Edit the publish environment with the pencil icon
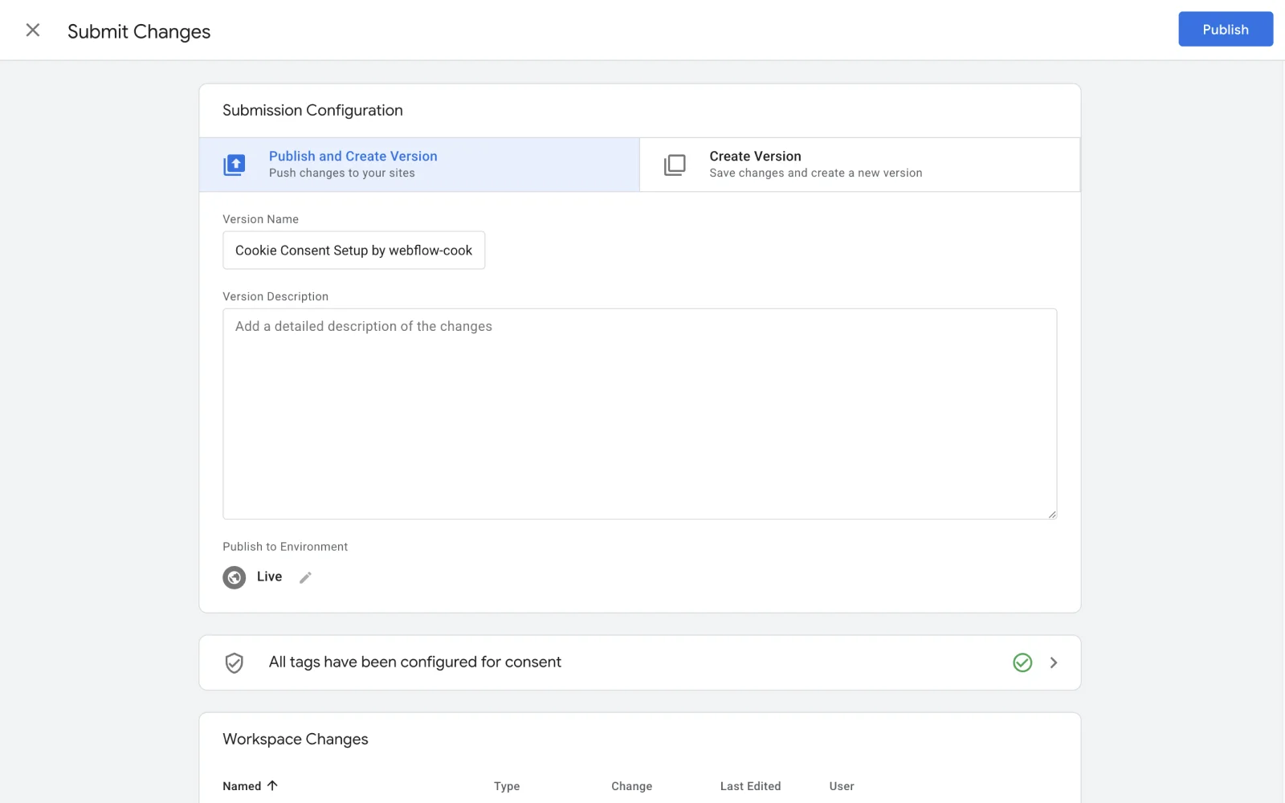 click(305, 577)
